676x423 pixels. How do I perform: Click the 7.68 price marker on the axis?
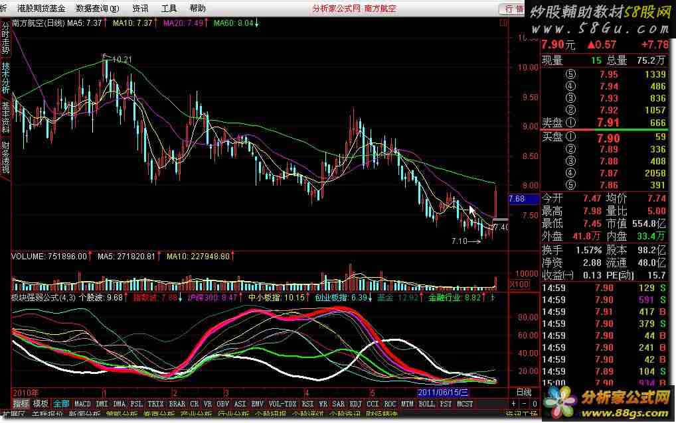click(523, 199)
